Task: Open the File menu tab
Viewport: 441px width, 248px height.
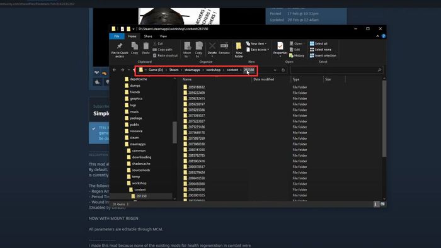Action: [x=117, y=37]
